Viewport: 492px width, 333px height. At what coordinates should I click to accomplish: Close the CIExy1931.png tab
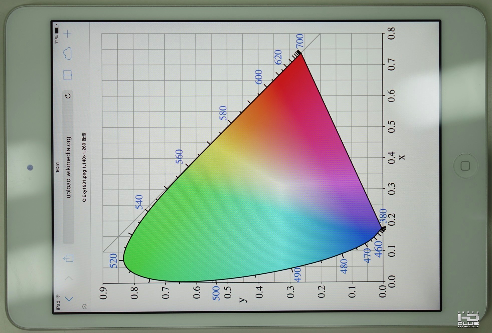[85, 306]
